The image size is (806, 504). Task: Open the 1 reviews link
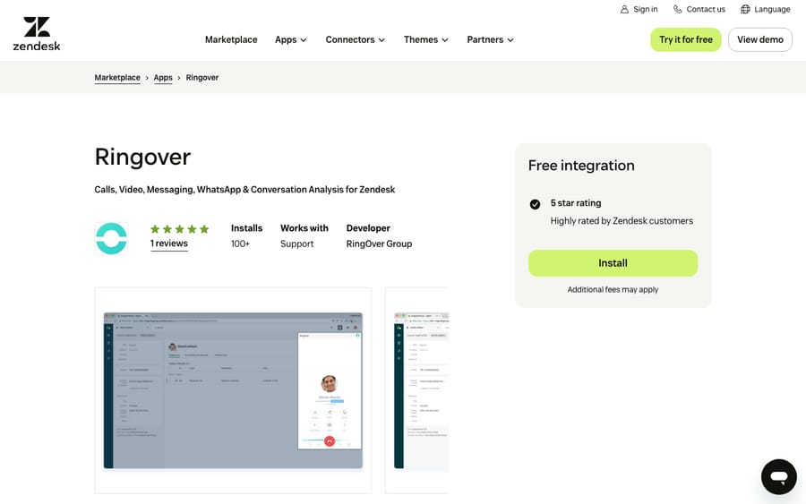click(x=169, y=243)
